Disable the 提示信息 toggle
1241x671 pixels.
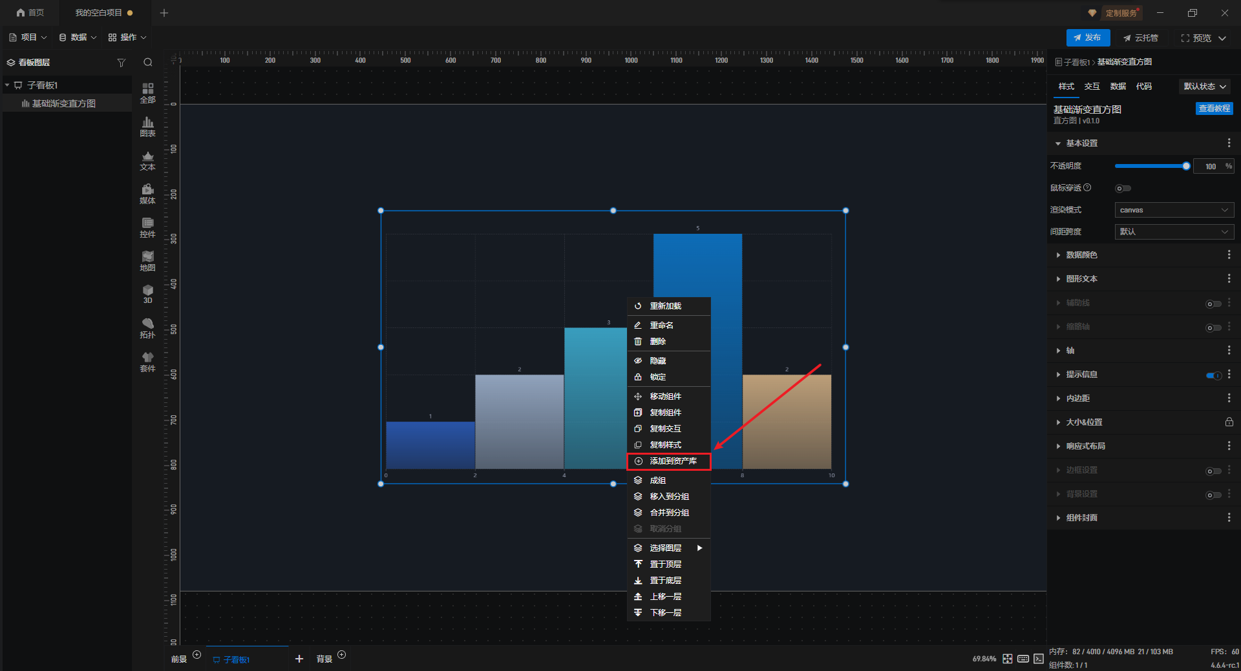(x=1213, y=375)
